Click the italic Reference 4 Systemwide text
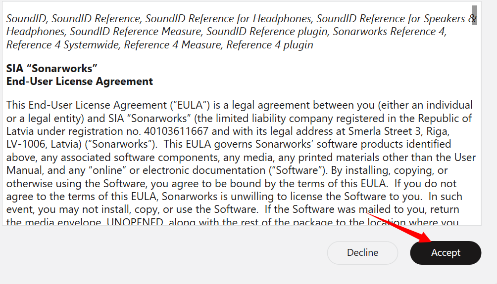 (x=62, y=45)
